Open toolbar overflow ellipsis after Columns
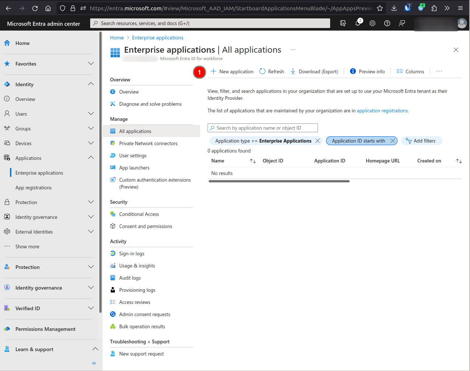The width and height of the screenshot is (470, 371). [x=439, y=71]
